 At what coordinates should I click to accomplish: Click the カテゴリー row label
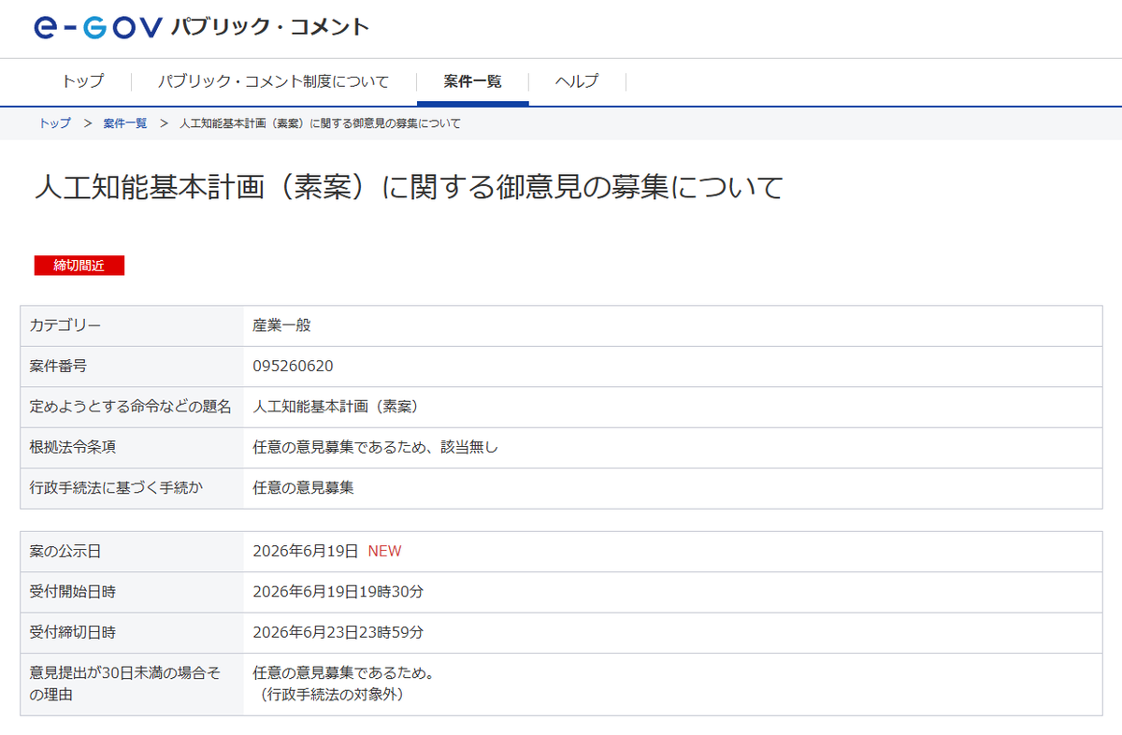65,325
